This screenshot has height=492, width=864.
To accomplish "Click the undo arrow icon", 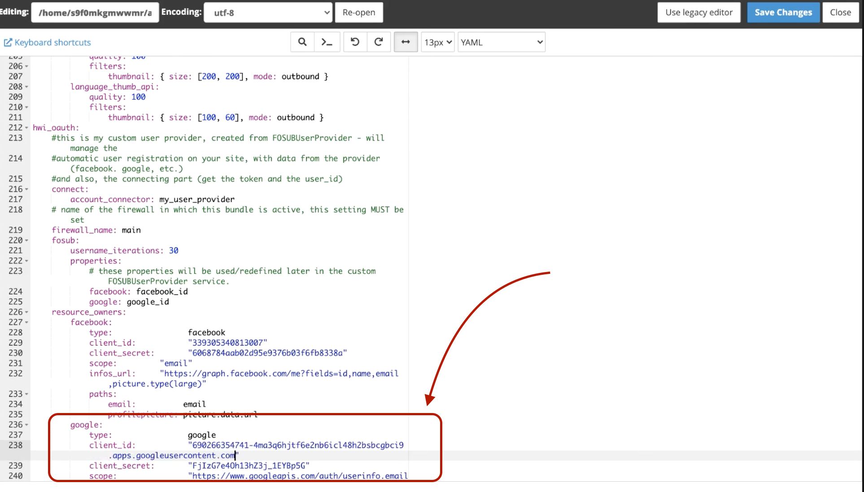I will tap(355, 42).
